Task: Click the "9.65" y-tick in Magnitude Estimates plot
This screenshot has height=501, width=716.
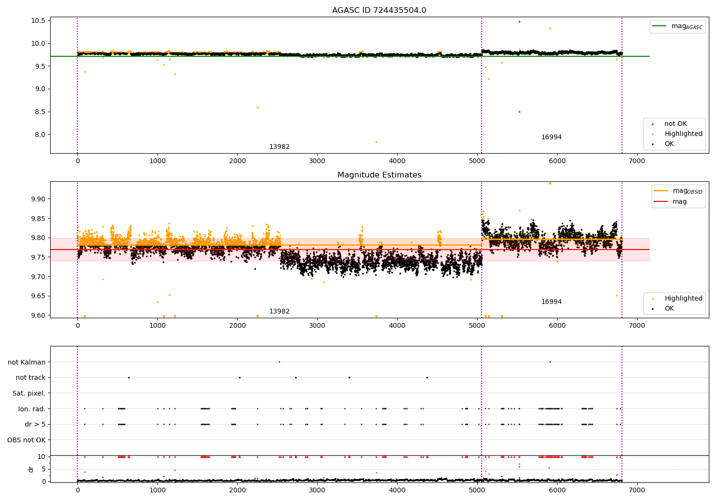Action: 38,296
